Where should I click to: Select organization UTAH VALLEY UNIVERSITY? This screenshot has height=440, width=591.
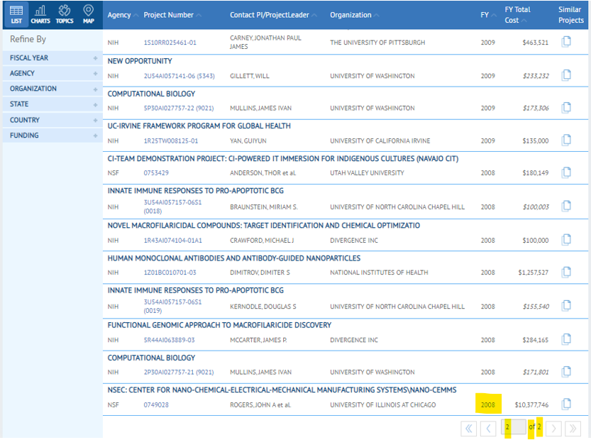367,173
